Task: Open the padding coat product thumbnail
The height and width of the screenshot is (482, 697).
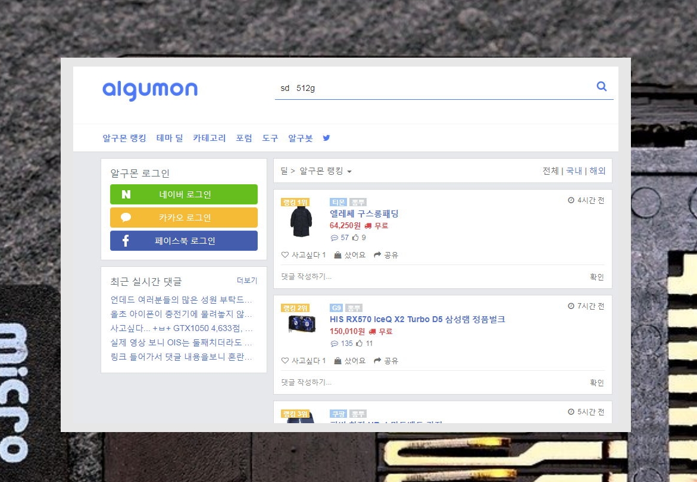Action: 301,222
